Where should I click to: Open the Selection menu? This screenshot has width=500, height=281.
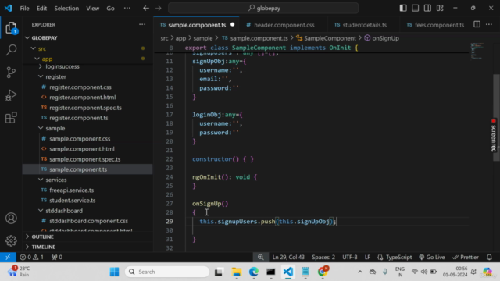[x=66, y=9]
